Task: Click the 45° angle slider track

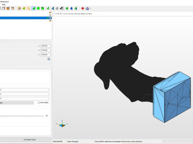Action: click(22, 116)
